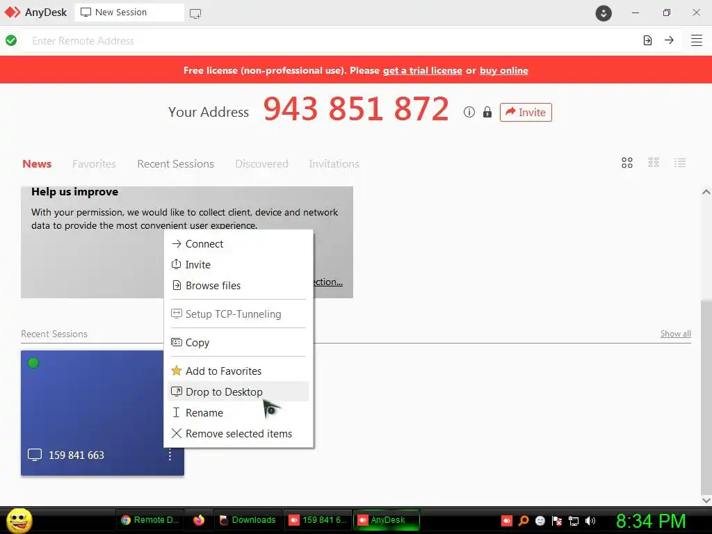Select Add to Favorites entry
The height and width of the screenshot is (534, 712).
click(238, 371)
